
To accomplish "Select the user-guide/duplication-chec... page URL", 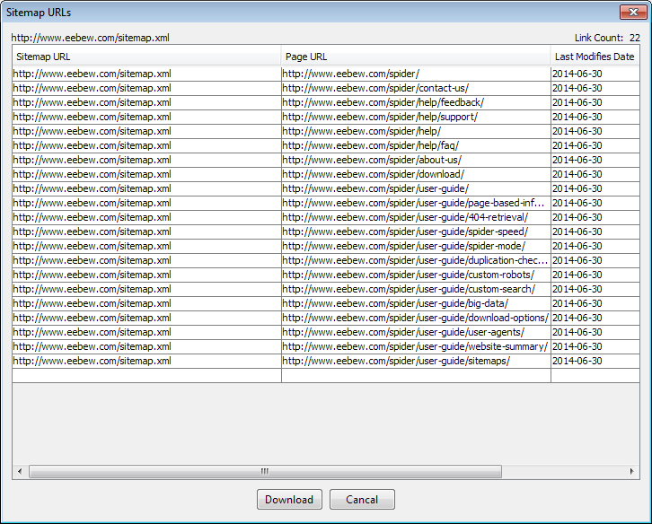I will [416, 260].
